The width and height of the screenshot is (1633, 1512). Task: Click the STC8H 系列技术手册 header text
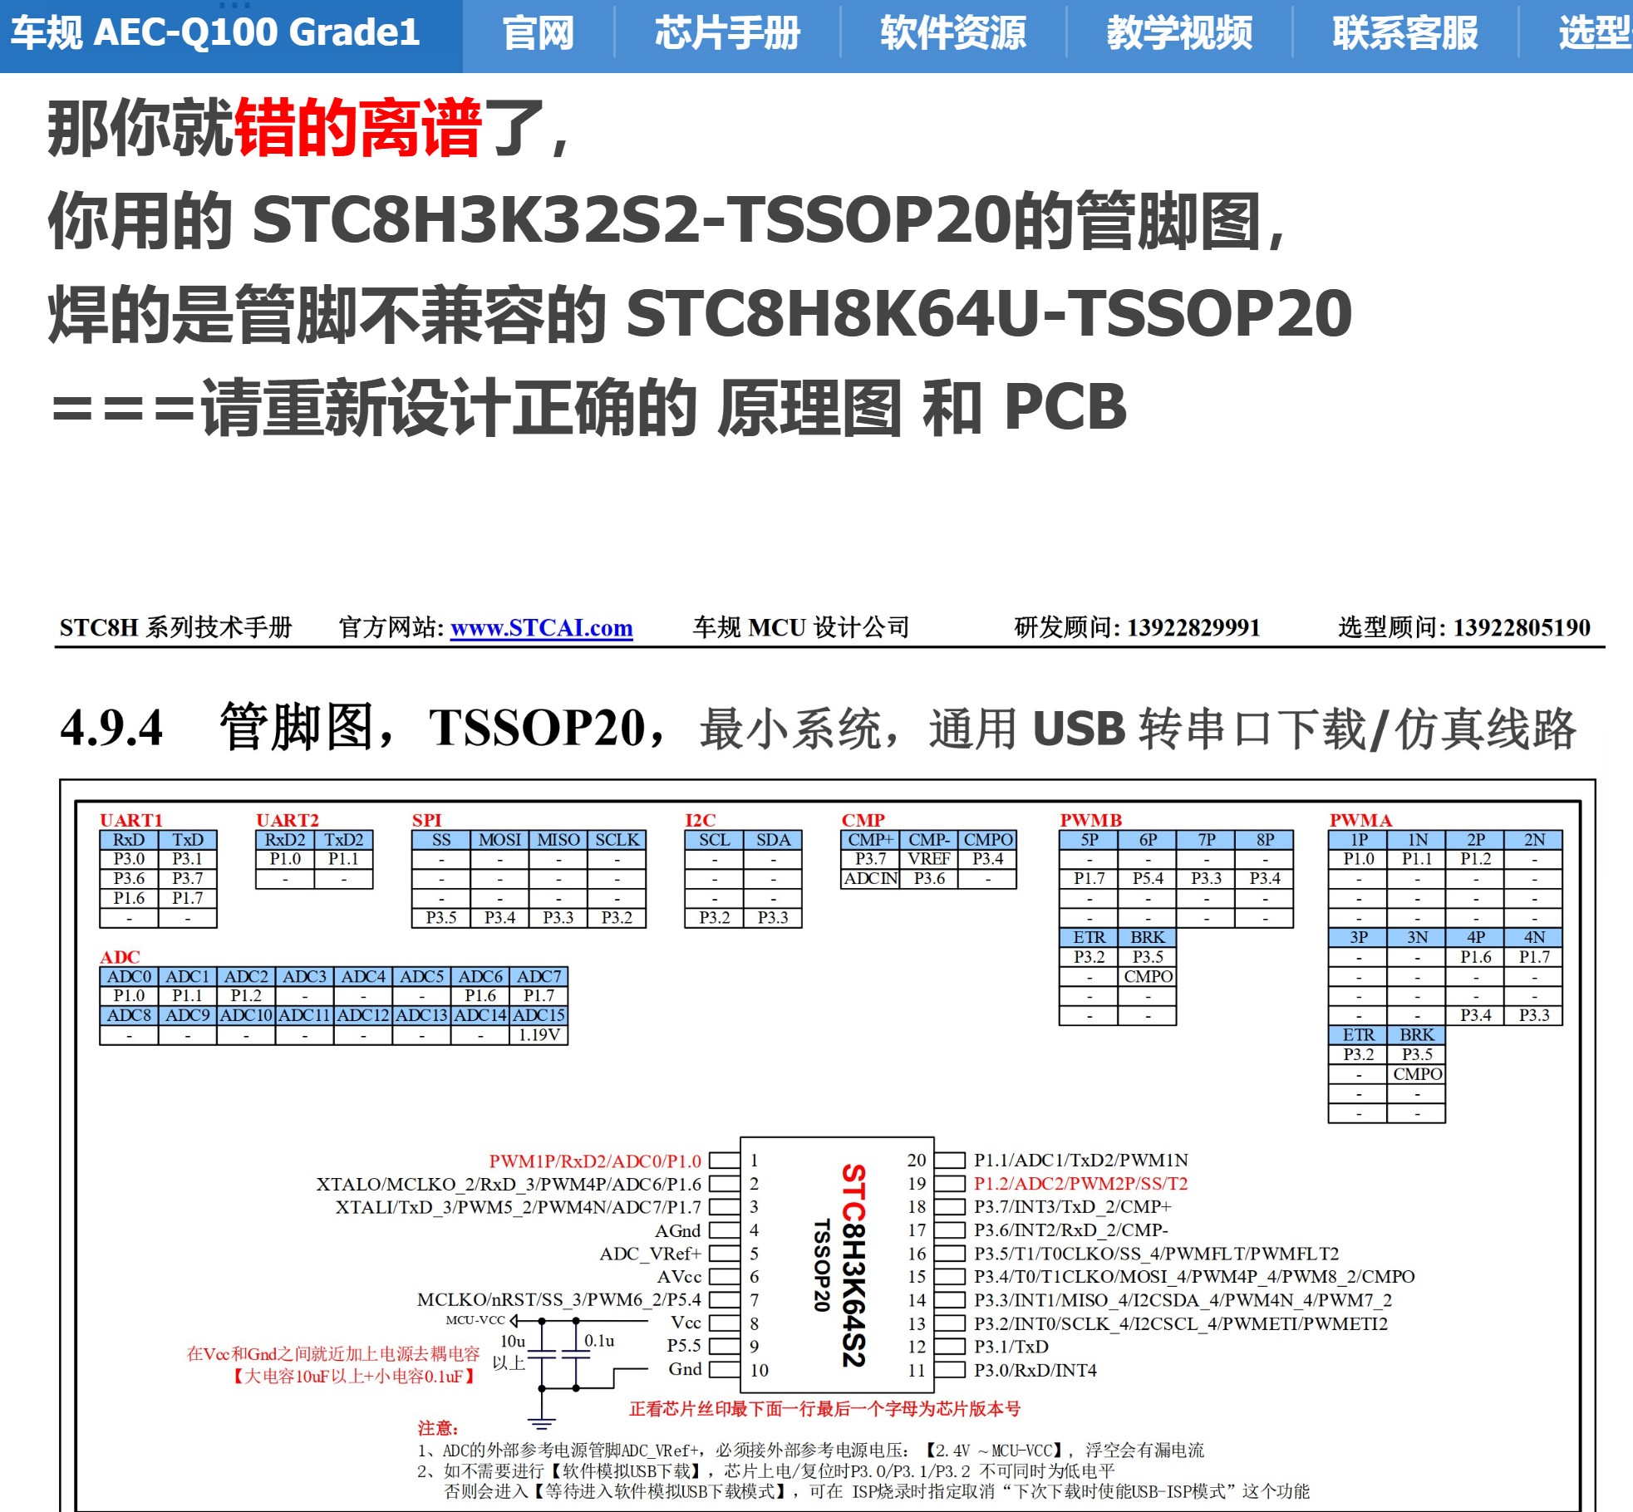tap(176, 627)
